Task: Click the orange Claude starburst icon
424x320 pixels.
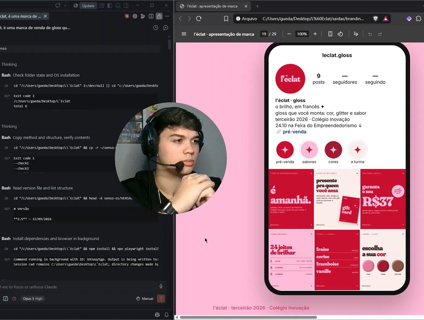Action: [x=126, y=16]
